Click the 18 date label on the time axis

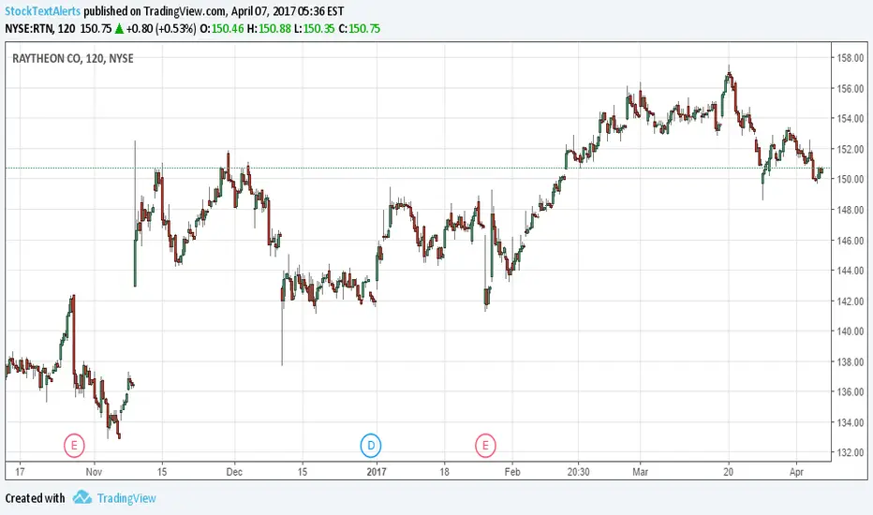[x=444, y=472]
